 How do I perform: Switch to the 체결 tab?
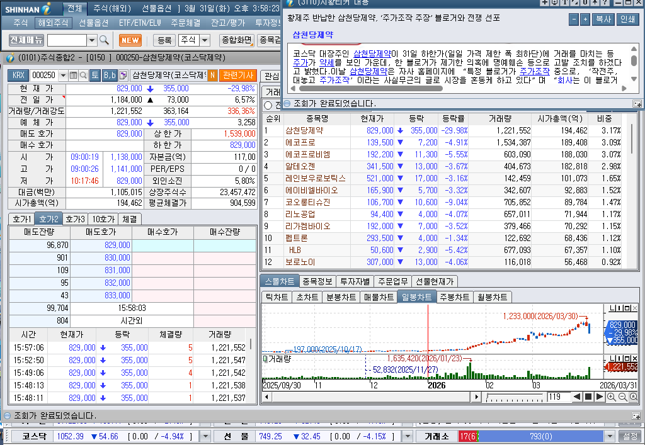coord(130,219)
